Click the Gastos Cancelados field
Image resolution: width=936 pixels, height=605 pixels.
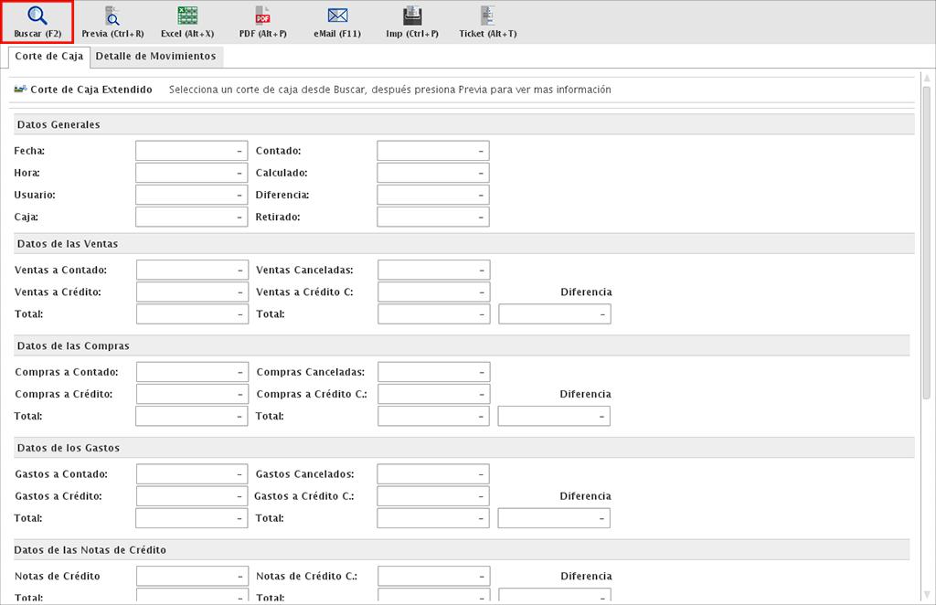click(x=432, y=474)
